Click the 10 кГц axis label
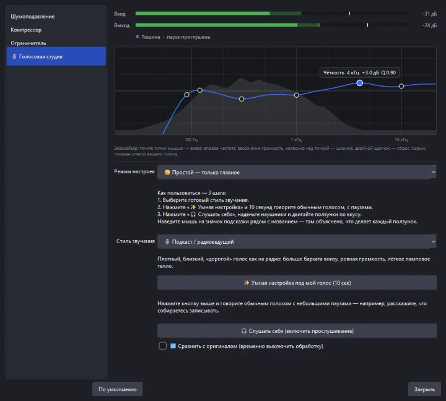The image size is (446, 401). [401, 139]
